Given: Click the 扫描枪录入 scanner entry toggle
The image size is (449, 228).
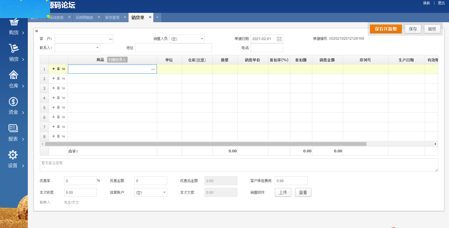Looking at the screenshot, I should pyautogui.click(x=116, y=59).
